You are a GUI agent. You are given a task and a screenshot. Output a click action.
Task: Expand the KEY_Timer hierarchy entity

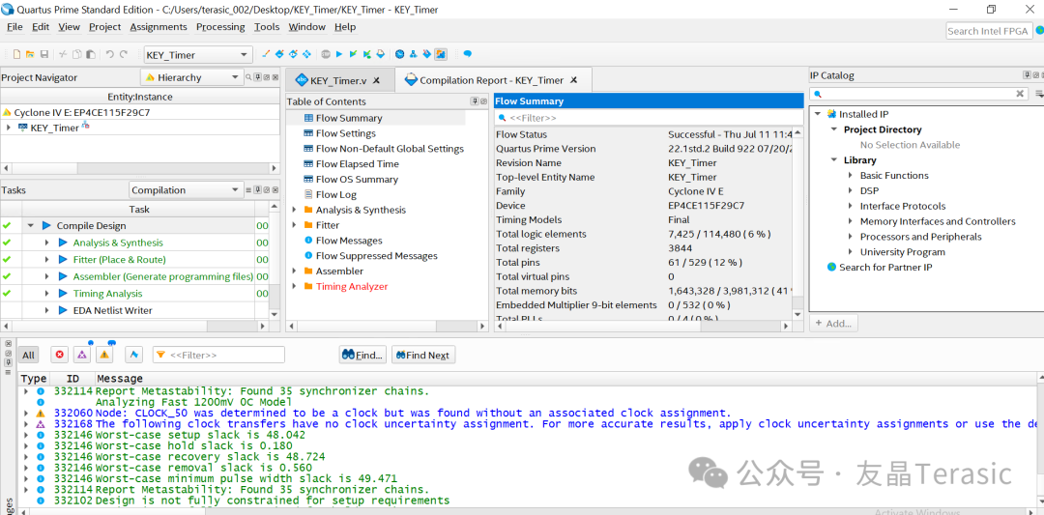coord(9,128)
